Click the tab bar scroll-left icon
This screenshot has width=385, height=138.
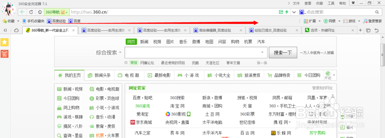5,30
